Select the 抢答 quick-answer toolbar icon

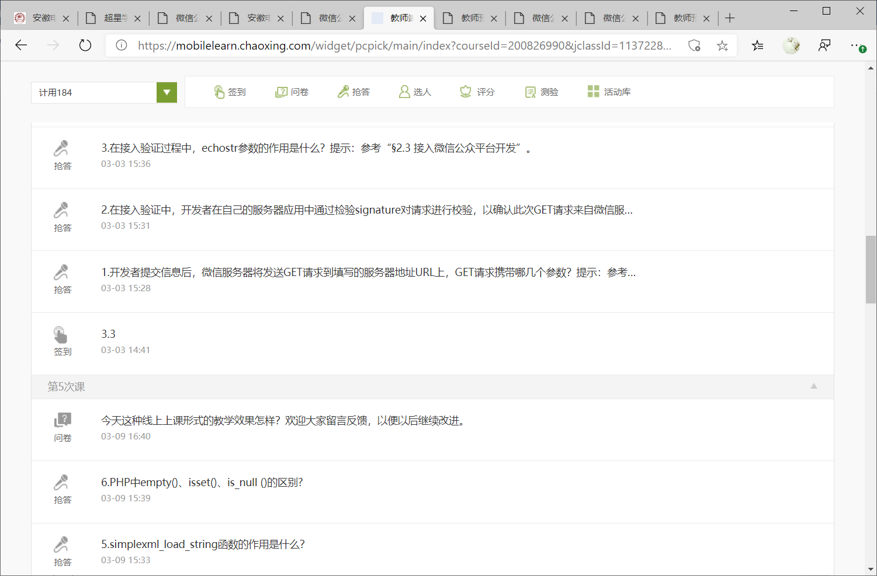[353, 92]
